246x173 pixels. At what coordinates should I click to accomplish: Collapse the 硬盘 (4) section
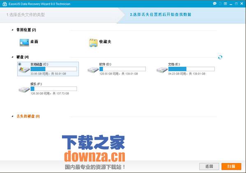coord(12,57)
